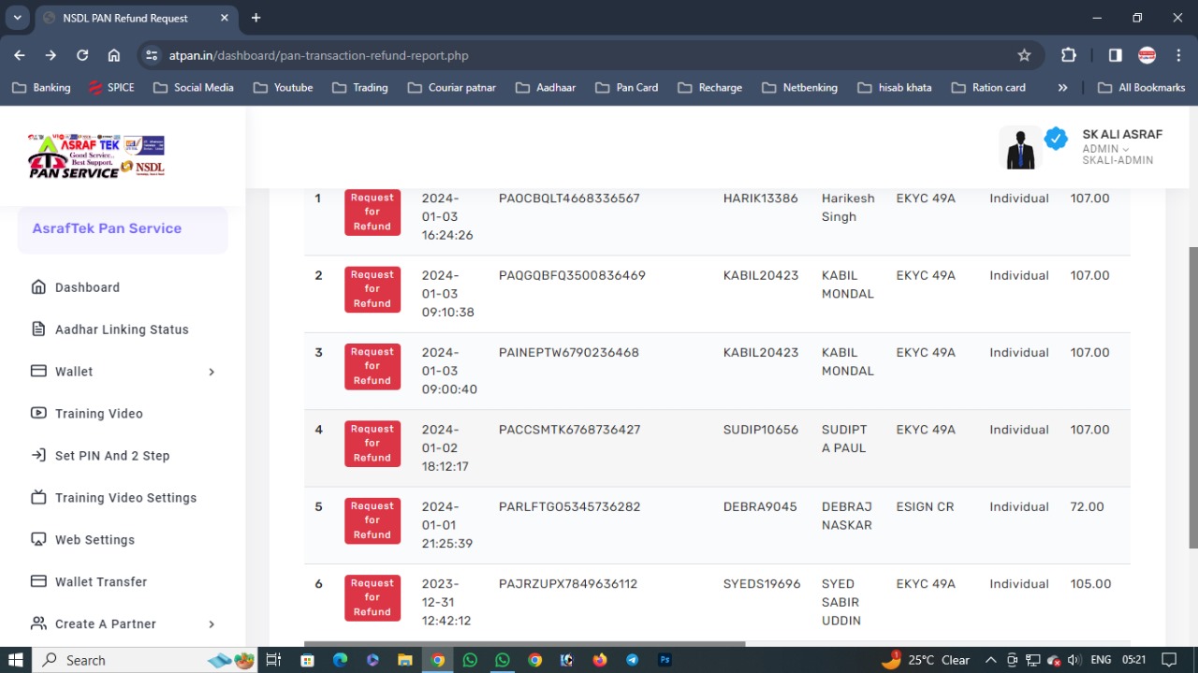Bookmark this page with the star icon
This screenshot has height=673, width=1198.
tap(1024, 55)
